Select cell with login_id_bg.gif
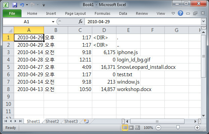 pos(128,60)
